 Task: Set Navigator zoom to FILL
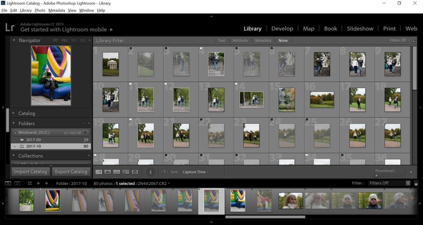(x=64, y=41)
